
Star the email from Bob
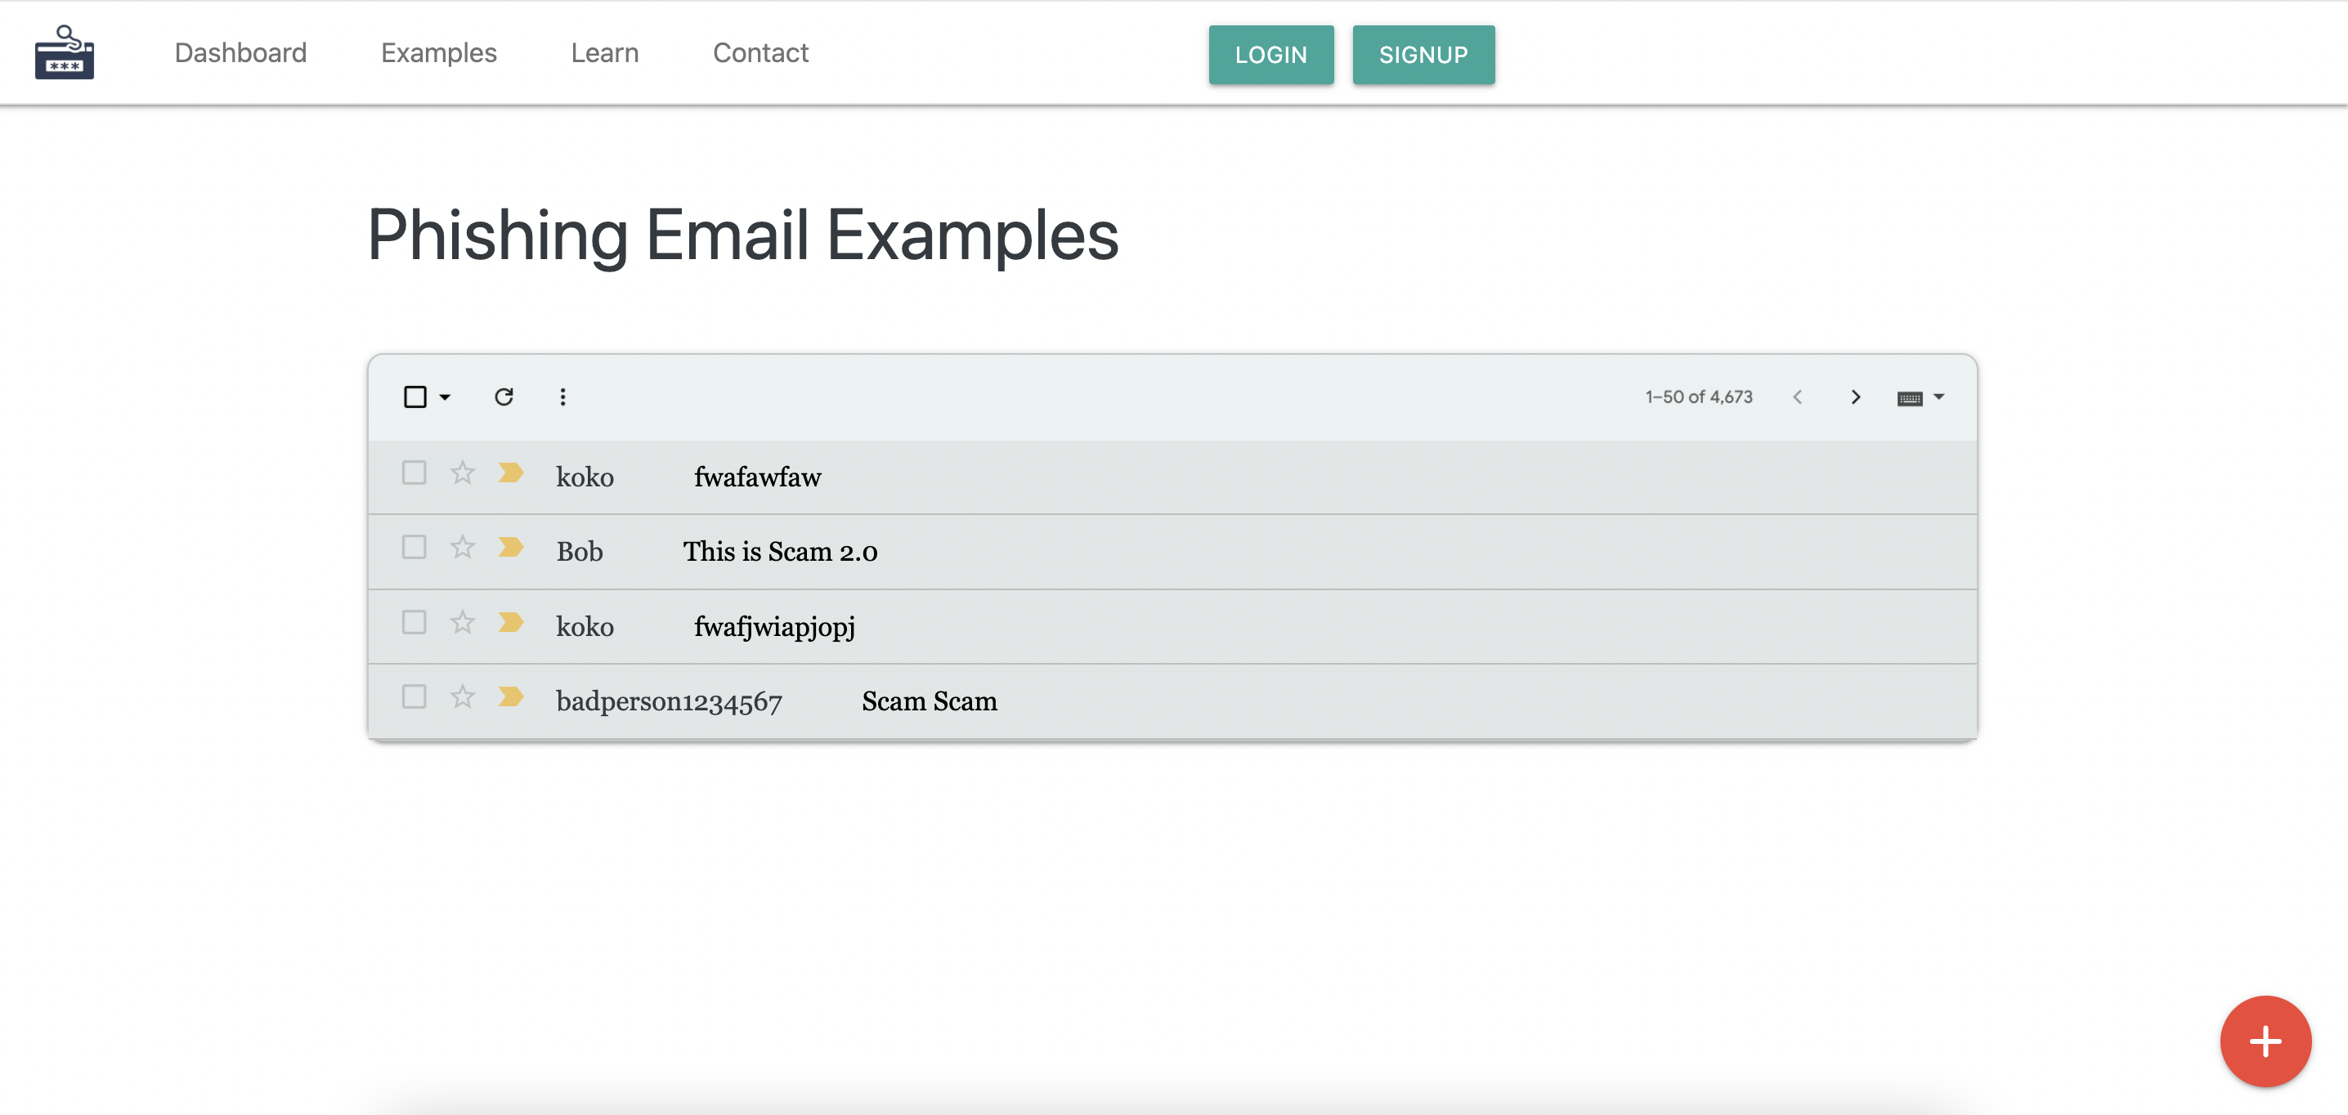tap(462, 547)
